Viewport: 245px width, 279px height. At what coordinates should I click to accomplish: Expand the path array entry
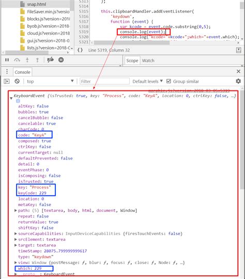[16, 210]
